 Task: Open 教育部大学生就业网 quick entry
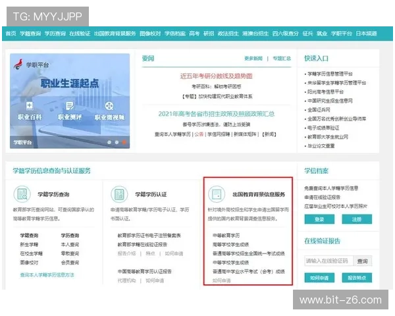[x=328, y=137]
